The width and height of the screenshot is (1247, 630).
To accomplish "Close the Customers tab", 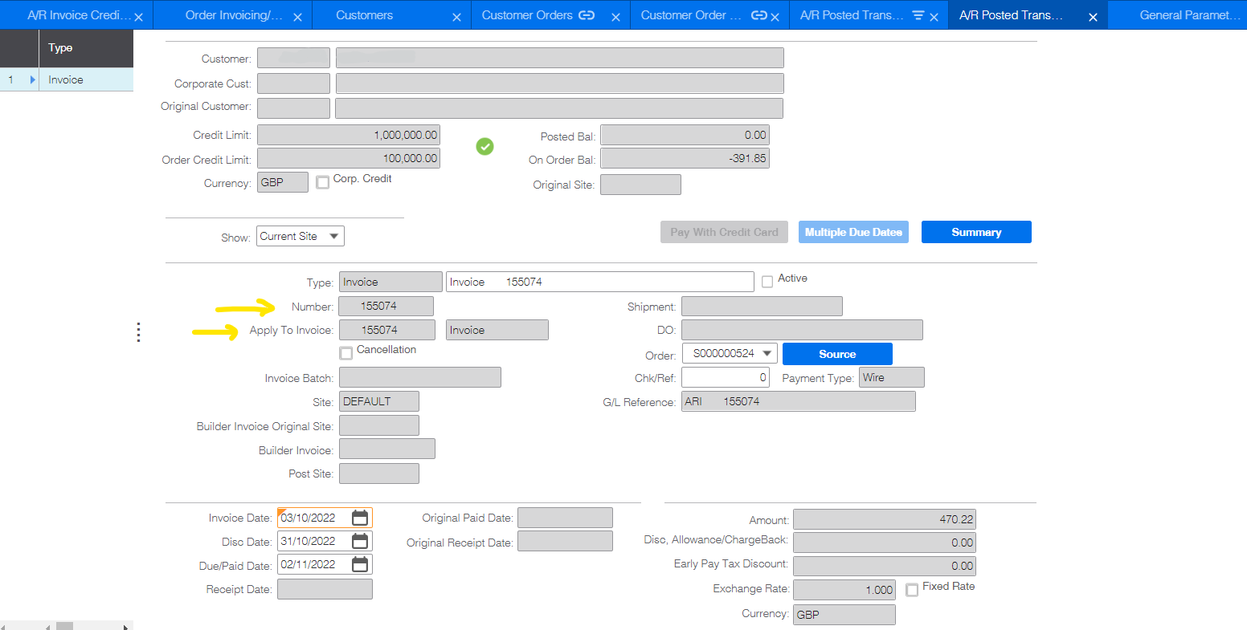I will pos(456,17).
